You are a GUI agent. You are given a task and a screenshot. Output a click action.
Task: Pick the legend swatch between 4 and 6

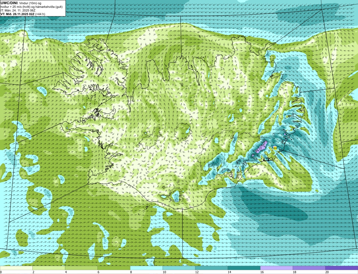pyautogui.click(x=81, y=268)
